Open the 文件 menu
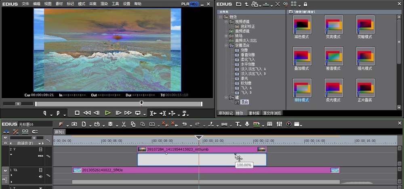 [25, 4]
